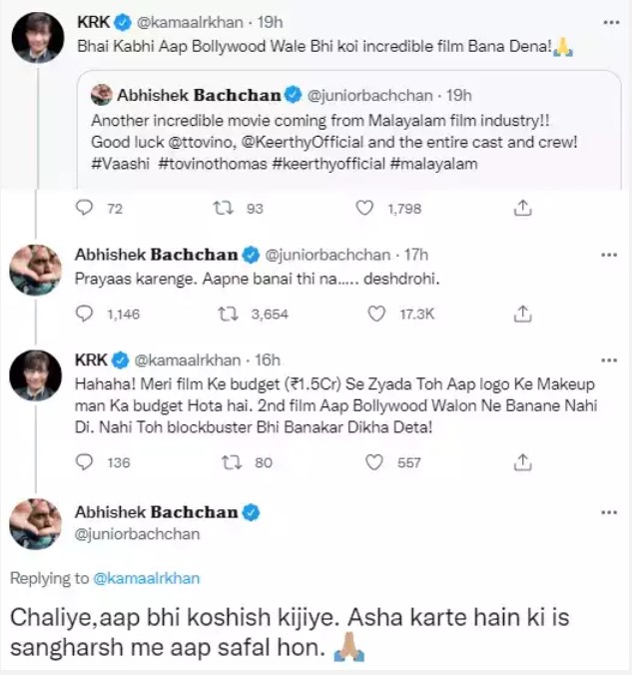Open Abhishek Bachchan's profile name in the final reply

click(x=157, y=512)
